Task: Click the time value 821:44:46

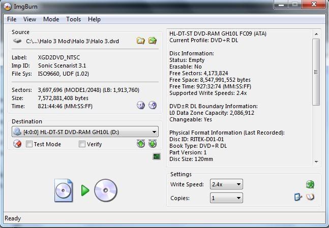Action: pyautogui.click(x=65, y=106)
